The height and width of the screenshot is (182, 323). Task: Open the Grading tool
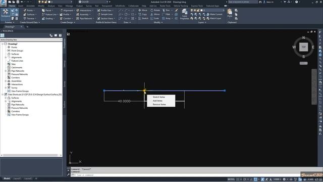[48, 19]
